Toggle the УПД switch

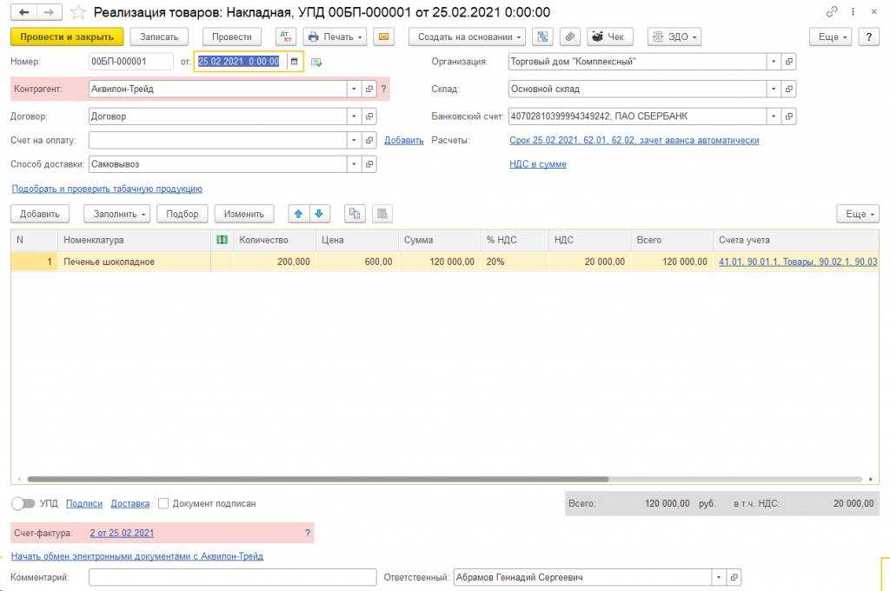coord(23,503)
